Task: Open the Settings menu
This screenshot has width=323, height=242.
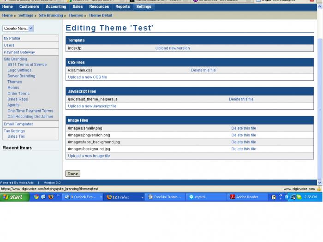Action: [x=144, y=6]
